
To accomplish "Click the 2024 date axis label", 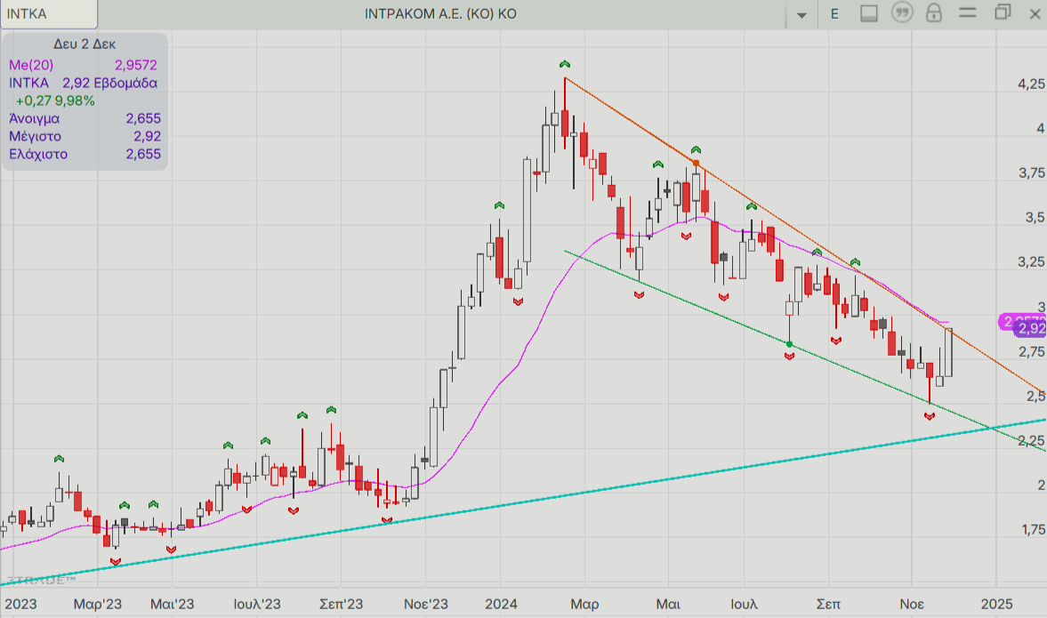I will click(x=502, y=604).
